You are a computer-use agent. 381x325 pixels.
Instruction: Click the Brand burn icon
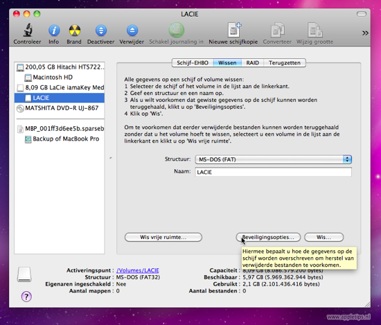coord(74,30)
